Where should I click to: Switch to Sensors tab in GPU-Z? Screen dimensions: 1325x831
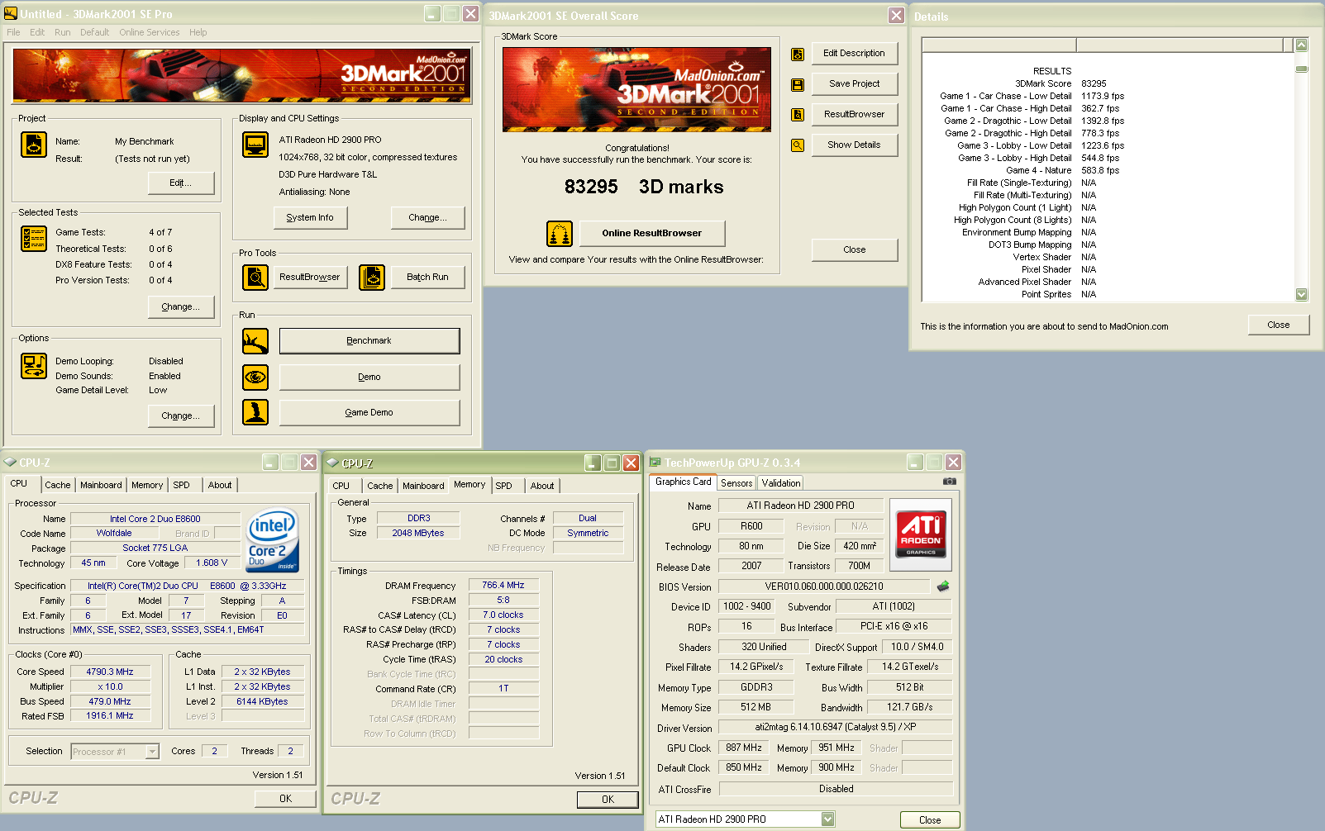736,483
